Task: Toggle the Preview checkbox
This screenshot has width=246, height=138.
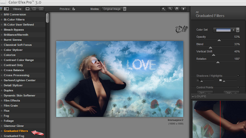Action: 74,9
